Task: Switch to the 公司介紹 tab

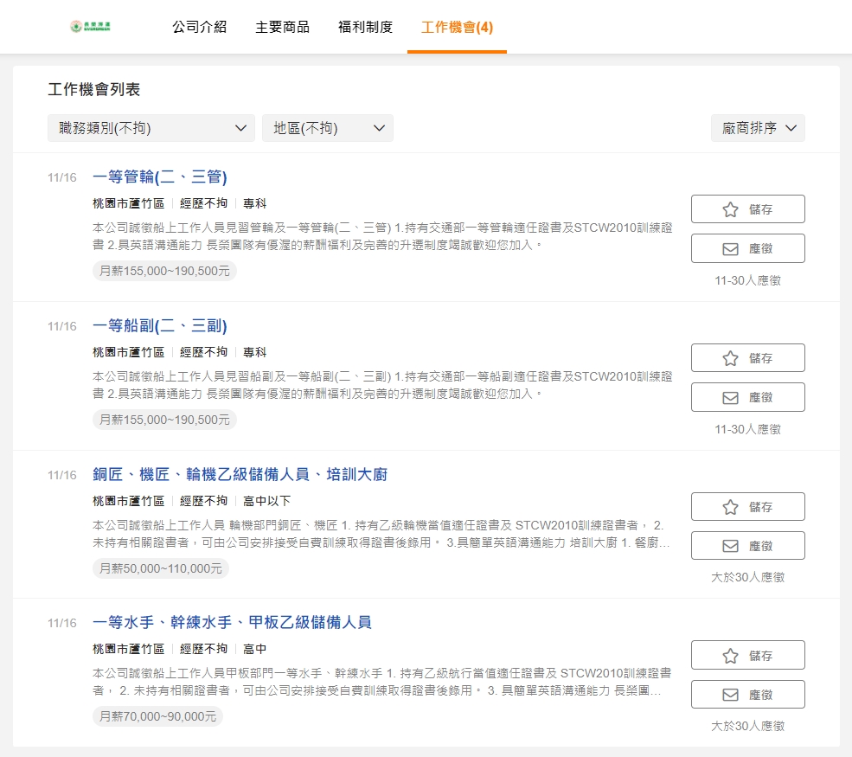Action: (x=200, y=27)
